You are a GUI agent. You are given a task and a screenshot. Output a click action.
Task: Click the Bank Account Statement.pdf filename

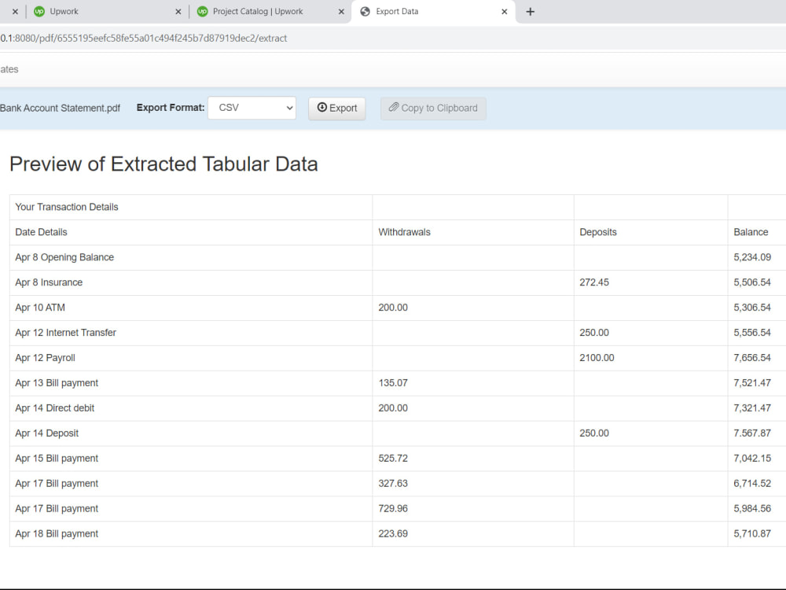click(61, 108)
